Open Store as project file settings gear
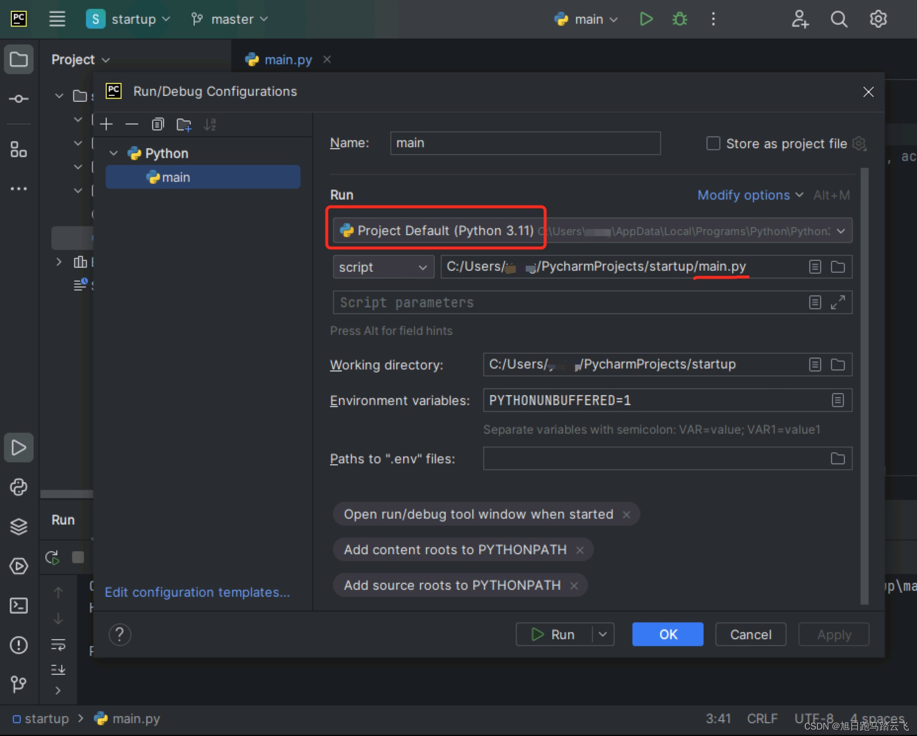Screen dimensions: 917x736 pyautogui.click(x=860, y=144)
